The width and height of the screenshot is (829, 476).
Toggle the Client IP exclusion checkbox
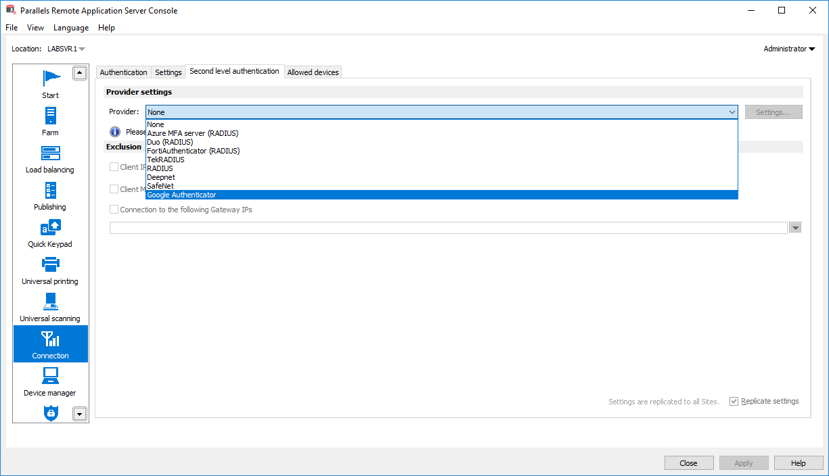(114, 167)
